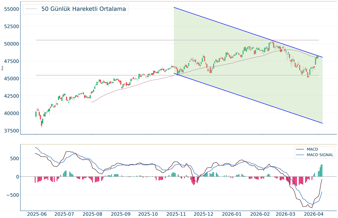
Task: Click the 42500 price axis label
Action: (x=11, y=96)
